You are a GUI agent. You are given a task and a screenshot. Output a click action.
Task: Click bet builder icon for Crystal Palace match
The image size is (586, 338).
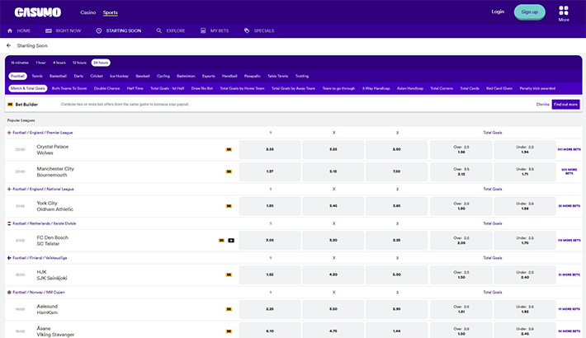coord(229,149)
